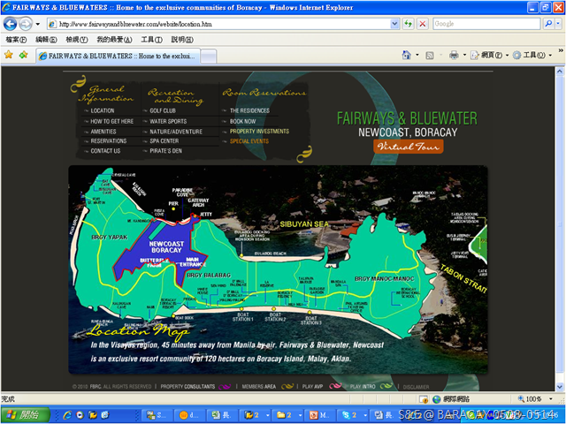Viewport: 566px width, 424px height.
Task: Open the BOOK NOW link
Action: 242,122
